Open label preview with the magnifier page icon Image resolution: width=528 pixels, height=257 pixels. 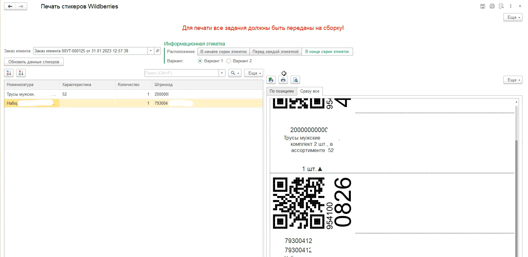coord(295,80)
